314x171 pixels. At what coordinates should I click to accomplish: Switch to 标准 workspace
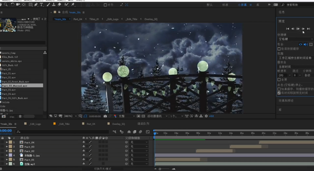click(225, 5)
